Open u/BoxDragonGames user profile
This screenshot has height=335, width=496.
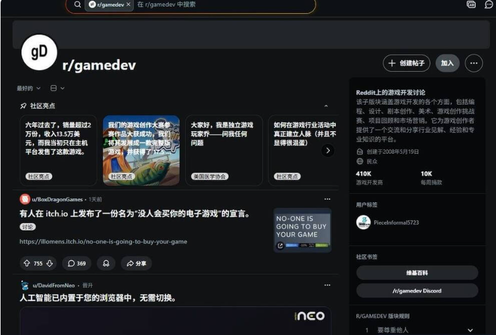click(57, 199)
